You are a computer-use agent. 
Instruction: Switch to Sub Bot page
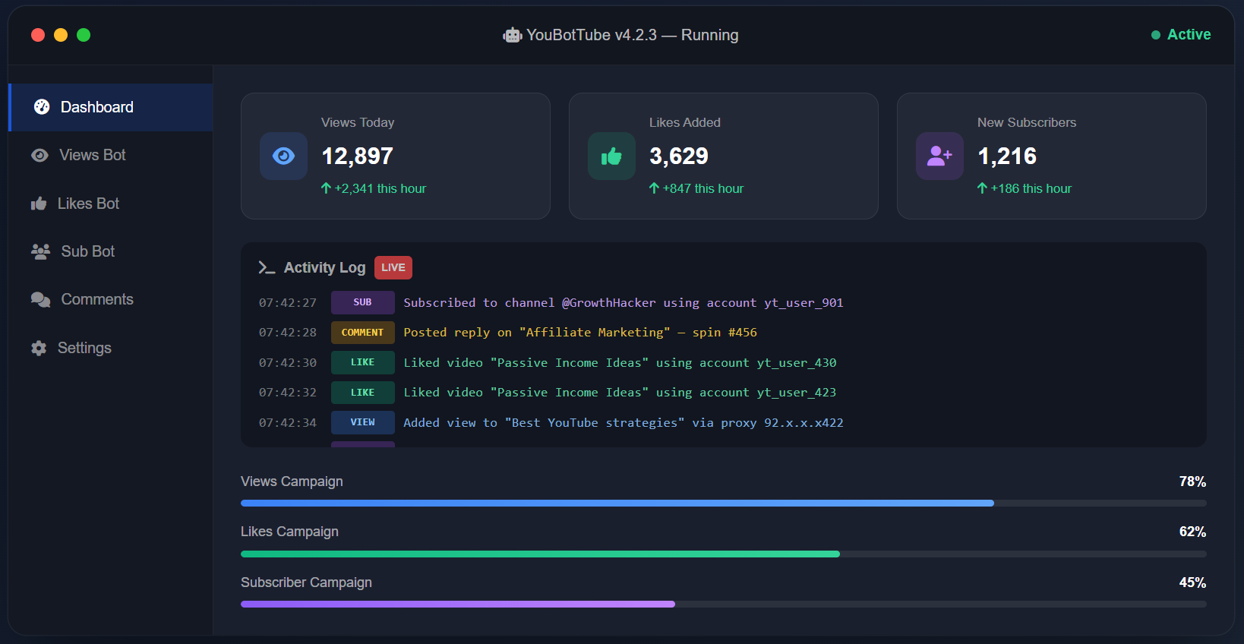pyautogui.click(x=111, y=251)
